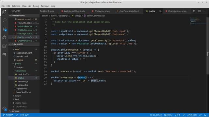The height and width of the screenshot is (117, 209).
Task: Expand the images folder
Action: point(24,67)
